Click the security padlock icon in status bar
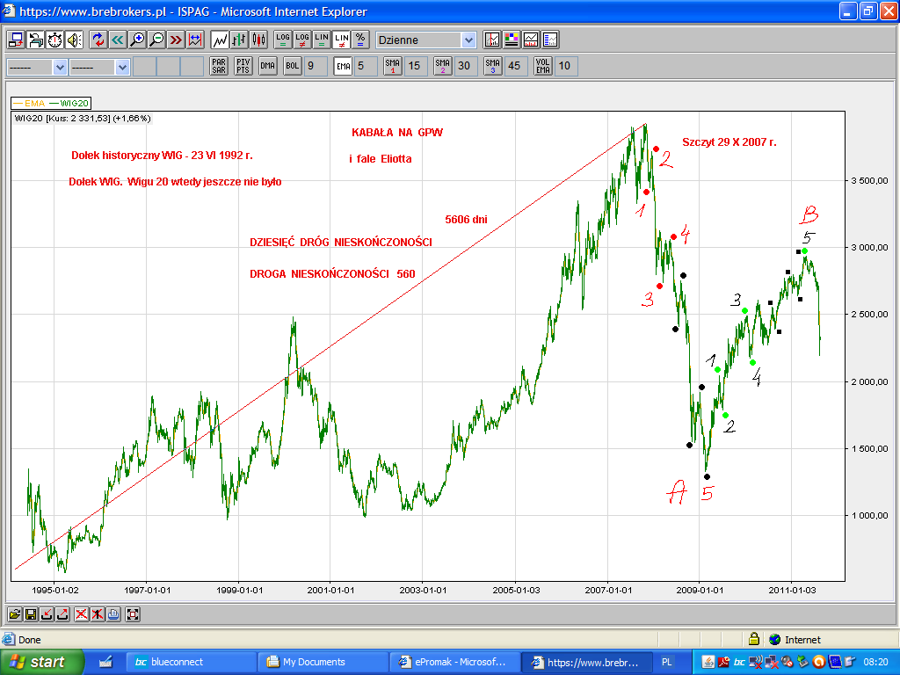 click(754, 639)
